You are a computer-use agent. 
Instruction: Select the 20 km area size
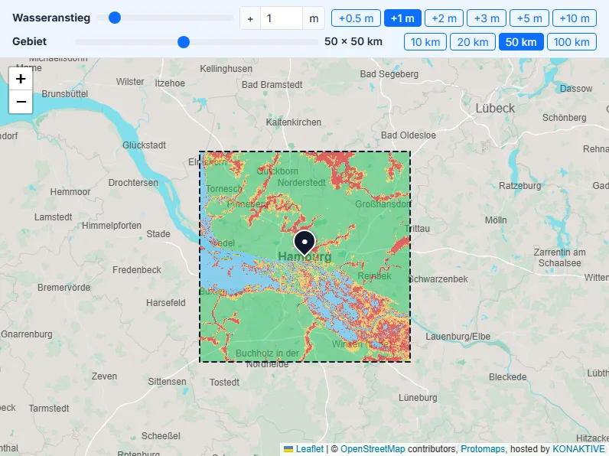(x=472, y=42)
